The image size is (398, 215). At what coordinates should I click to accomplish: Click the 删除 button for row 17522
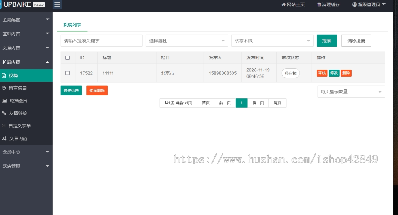[346, 73]
